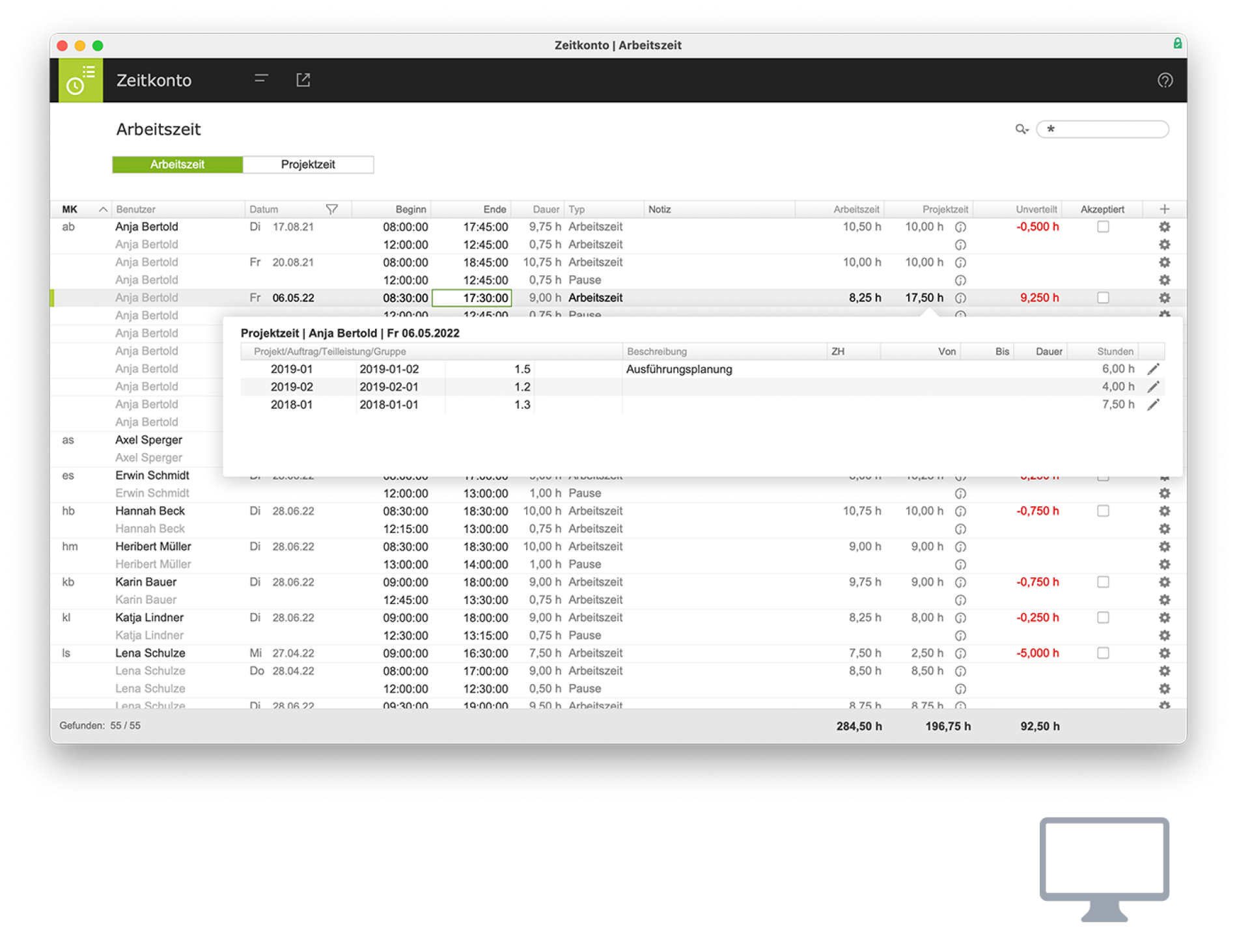
Task: Edit the Ausführungsplanung entry with pencil icon
Action: (x=1152, y=369)
